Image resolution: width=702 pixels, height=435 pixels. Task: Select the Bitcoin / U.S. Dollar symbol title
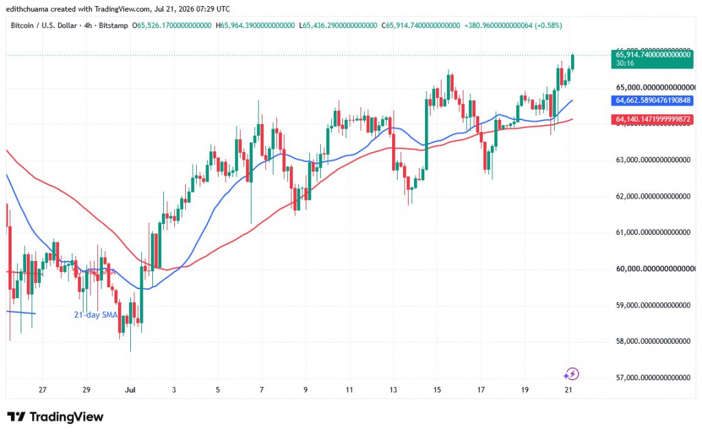click(44, 25)
